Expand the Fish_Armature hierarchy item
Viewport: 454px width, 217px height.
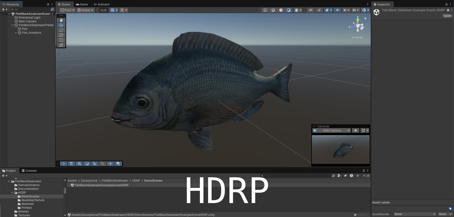(x=16, y=33)
